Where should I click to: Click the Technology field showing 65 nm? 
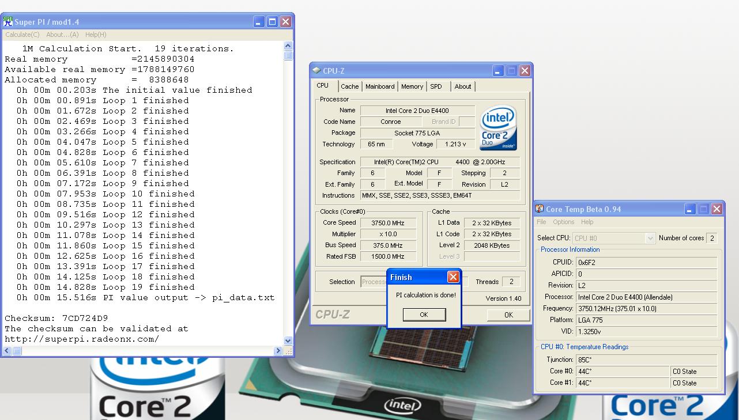(376, 144)
